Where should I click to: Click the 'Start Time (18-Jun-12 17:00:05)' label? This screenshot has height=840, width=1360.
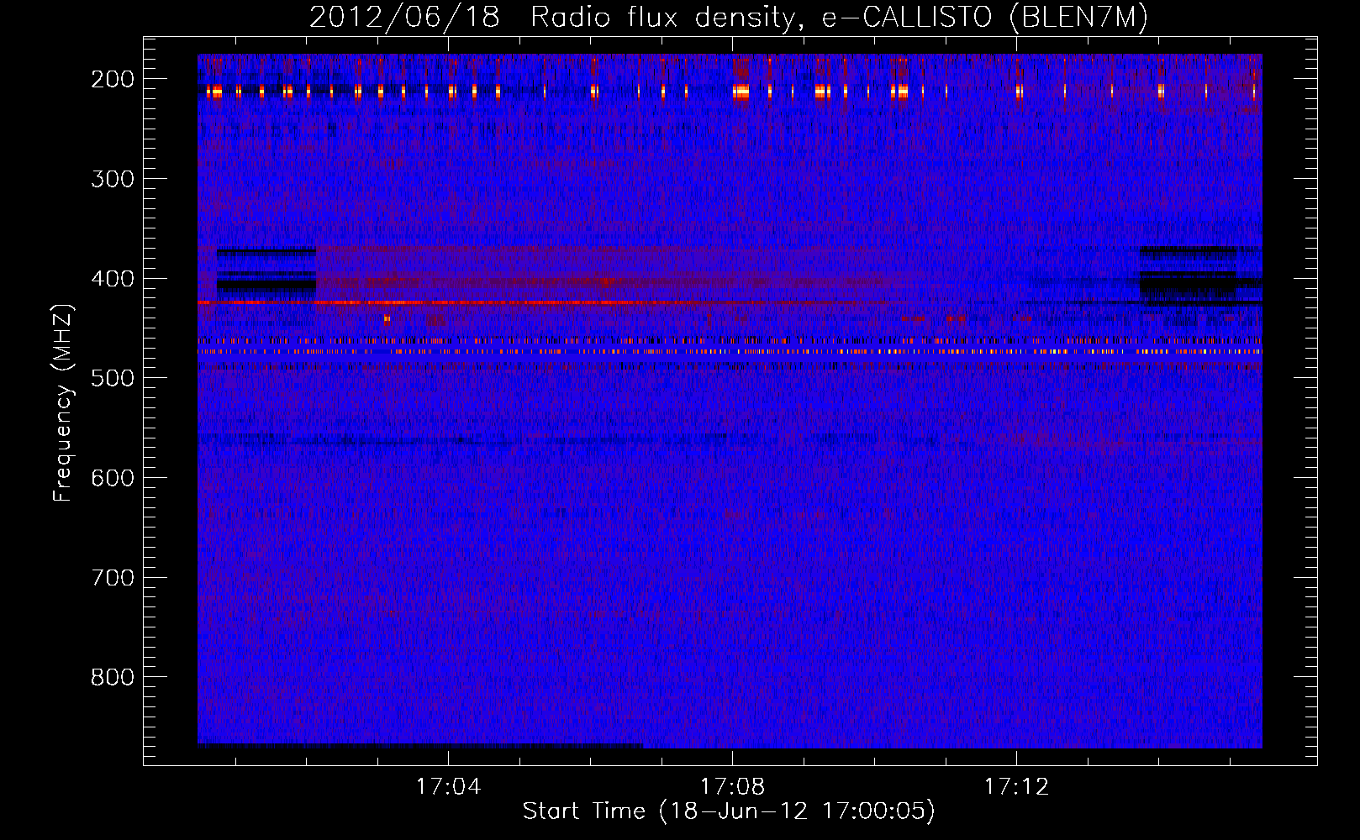tap(729, 811)
